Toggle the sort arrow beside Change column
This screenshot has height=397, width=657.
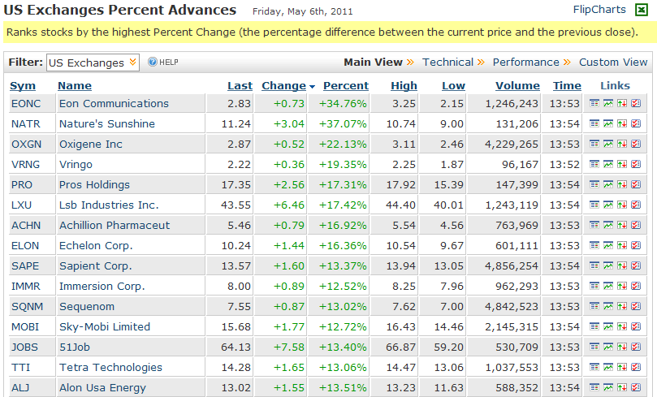pyautogui.click(x=313, y=86)
